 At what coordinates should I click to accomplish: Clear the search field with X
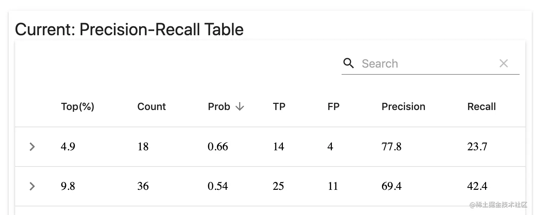[x=503, y=64]
